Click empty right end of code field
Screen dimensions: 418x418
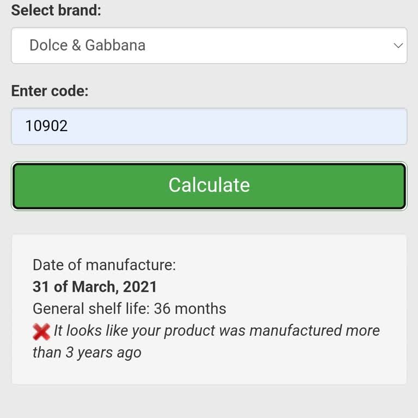(x=354, y=126)
